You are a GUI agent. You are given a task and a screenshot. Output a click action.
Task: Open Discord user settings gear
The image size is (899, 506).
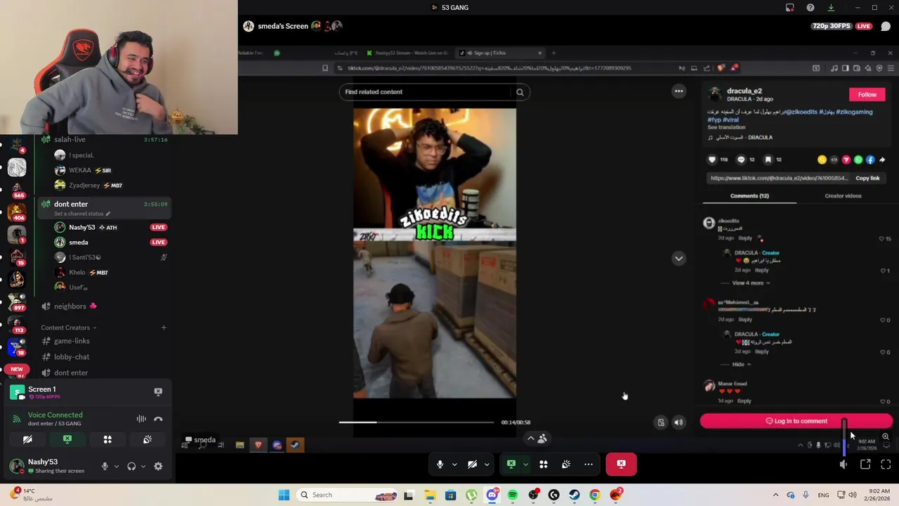click(158, 466)
